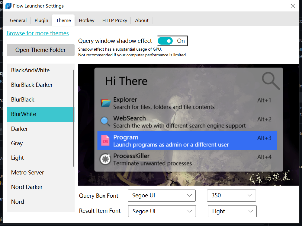Click the WebSearch magnifier icon in preview
Viewport: 302px width, 226px height.
click(x=105, y=121)
